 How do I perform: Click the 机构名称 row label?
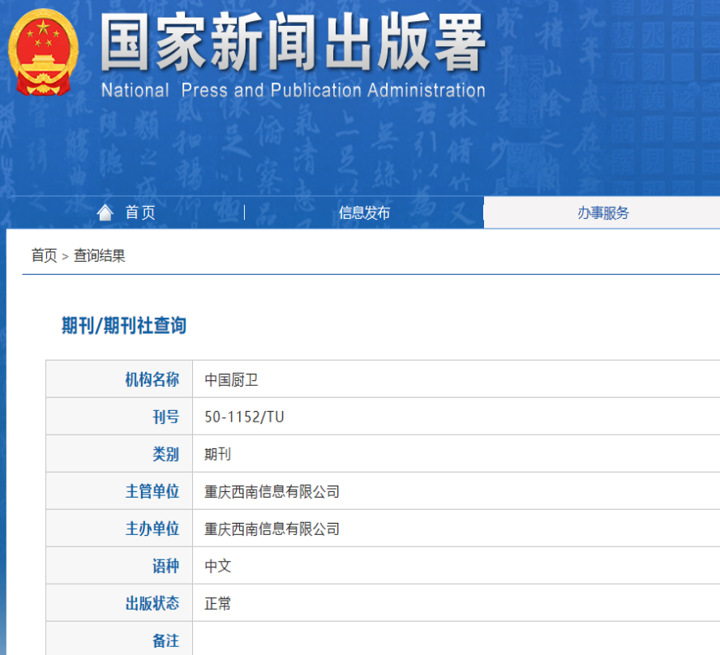[152, 379]
